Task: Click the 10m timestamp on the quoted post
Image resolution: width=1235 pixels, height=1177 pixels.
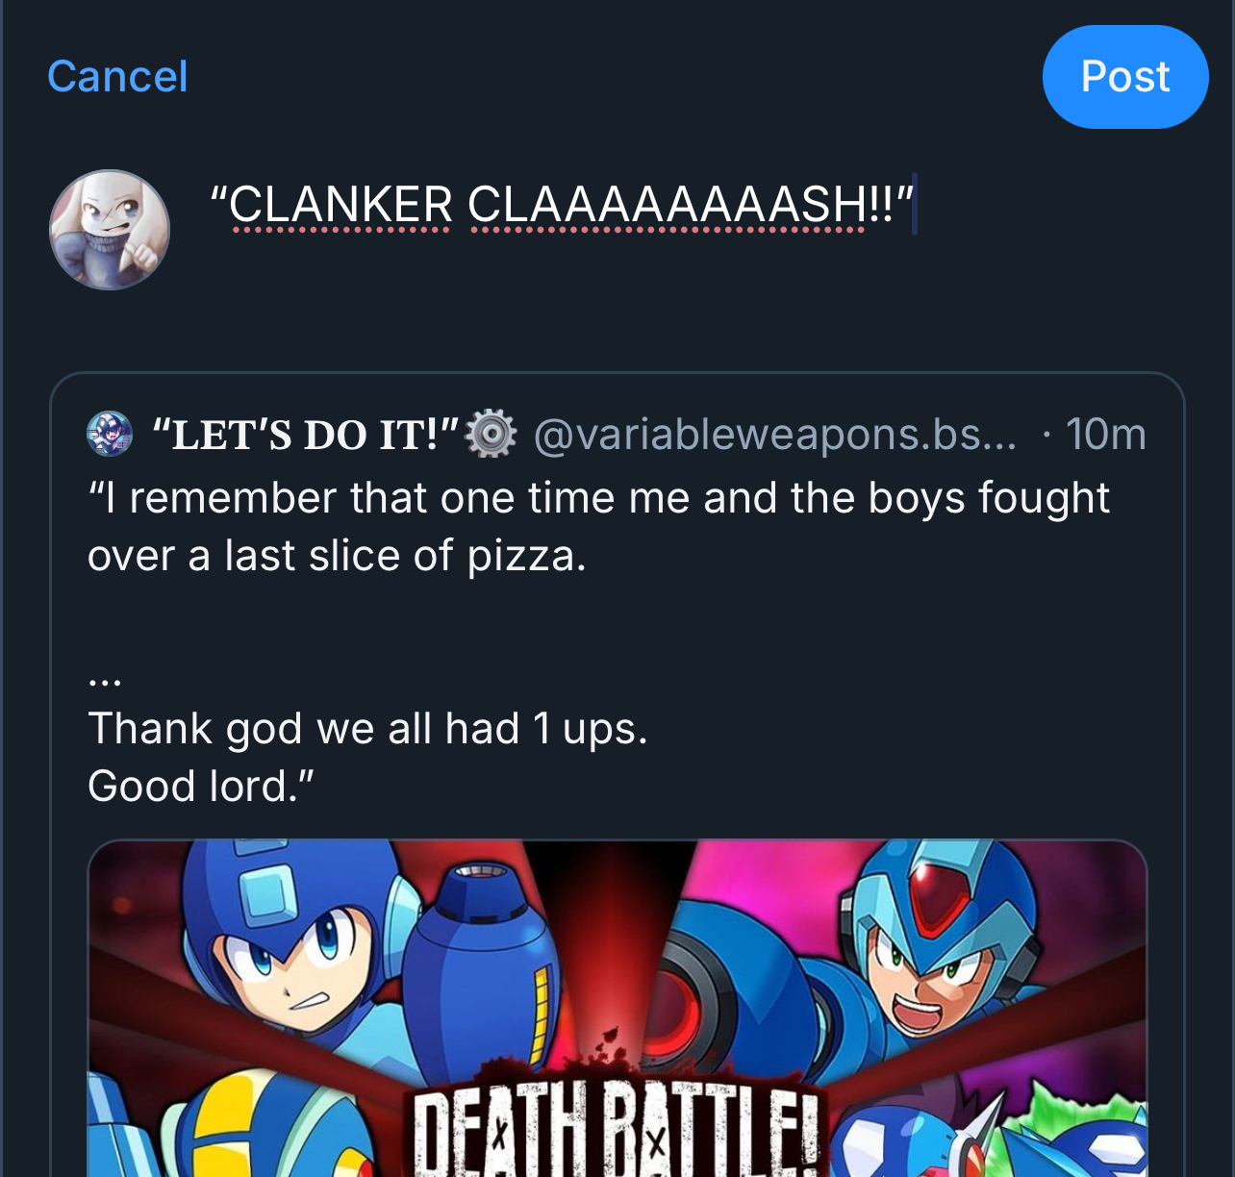Action: 1105,435
